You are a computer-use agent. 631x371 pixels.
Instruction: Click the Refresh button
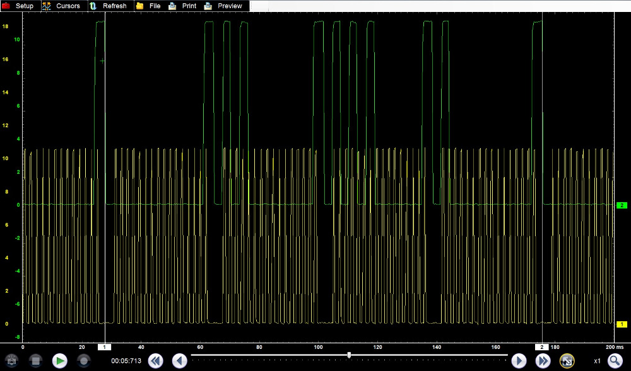click(108, 6)
